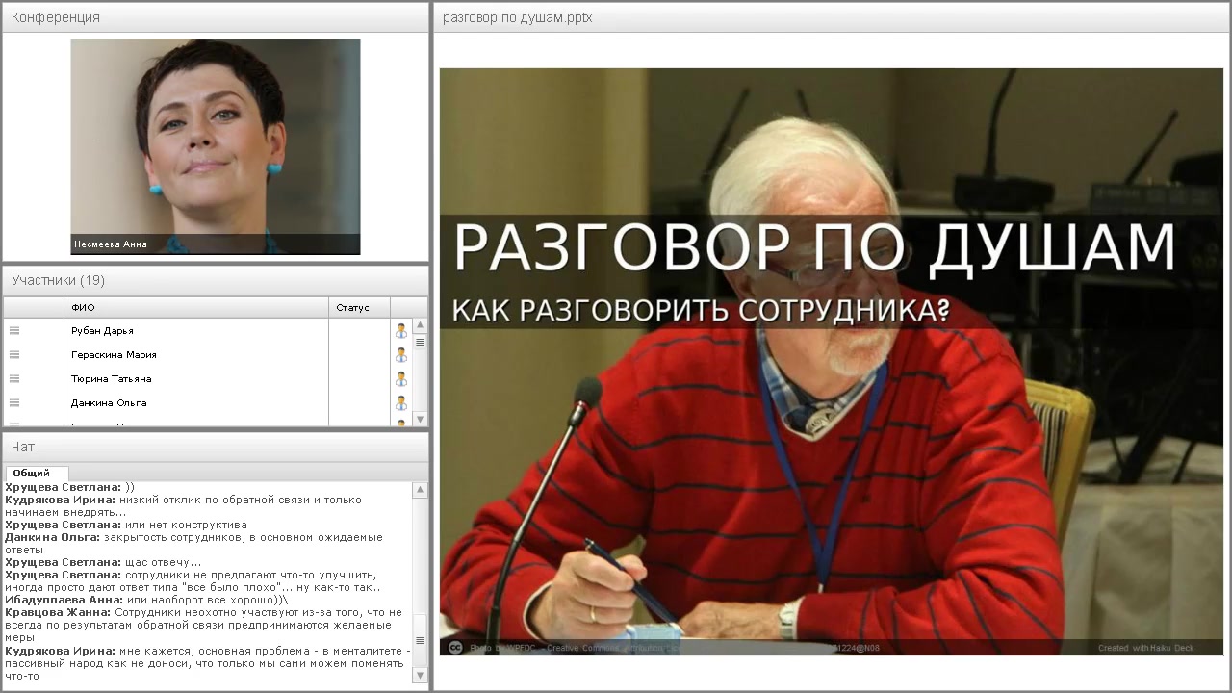Select the разговор по душам.pptx presentation tab
Screen dimensions: 1232x693
click(517, 17)
